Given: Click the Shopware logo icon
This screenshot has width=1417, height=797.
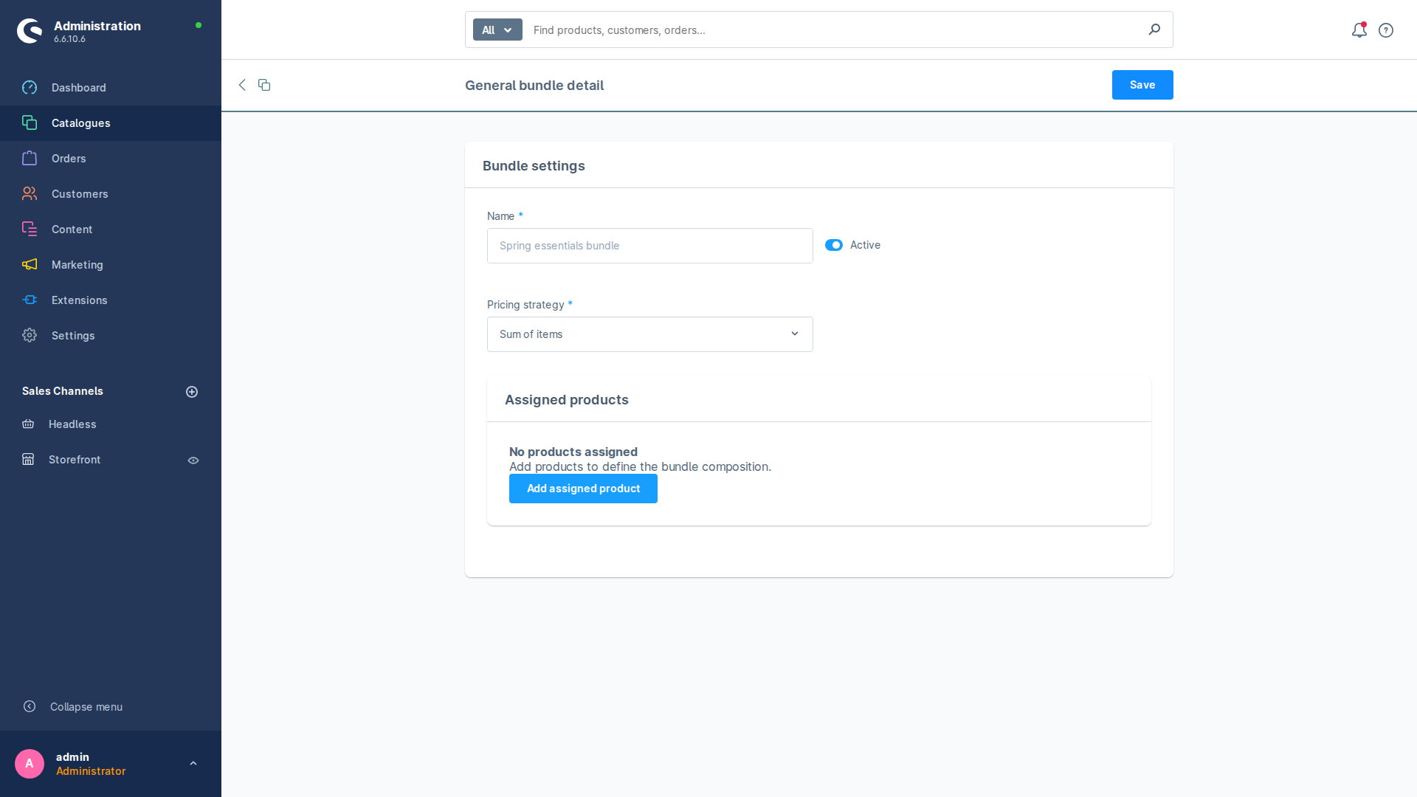Looking at the screenshot, I should 30,31.
